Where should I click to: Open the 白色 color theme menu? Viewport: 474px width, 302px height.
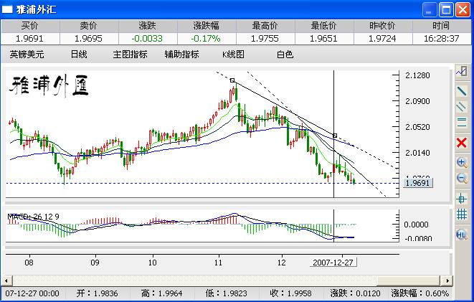click(285, 55)
